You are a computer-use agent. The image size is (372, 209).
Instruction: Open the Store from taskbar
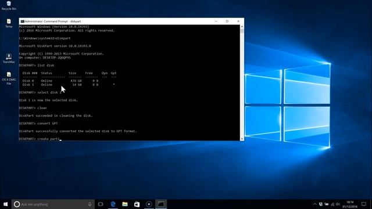pyautogui.click(x=137, y=204)
